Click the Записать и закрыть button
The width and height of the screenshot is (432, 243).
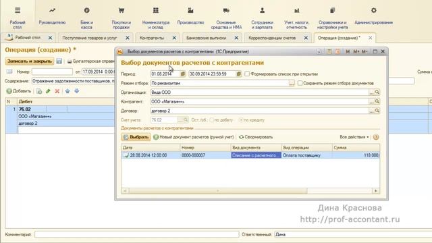point(30,61)
